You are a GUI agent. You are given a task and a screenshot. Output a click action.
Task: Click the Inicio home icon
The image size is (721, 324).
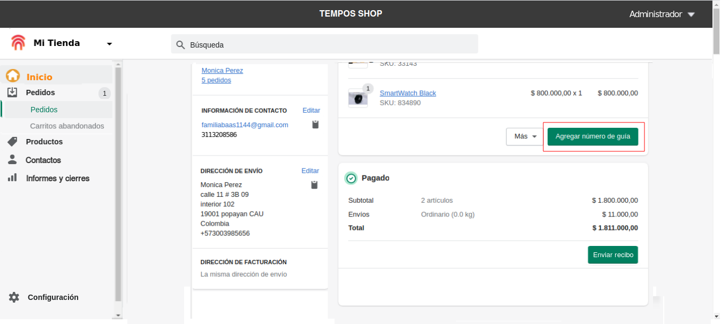coord(13,76)
